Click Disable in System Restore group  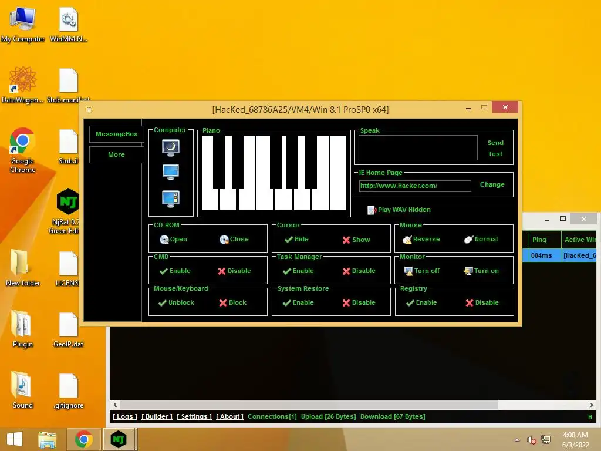pos(359,302)
